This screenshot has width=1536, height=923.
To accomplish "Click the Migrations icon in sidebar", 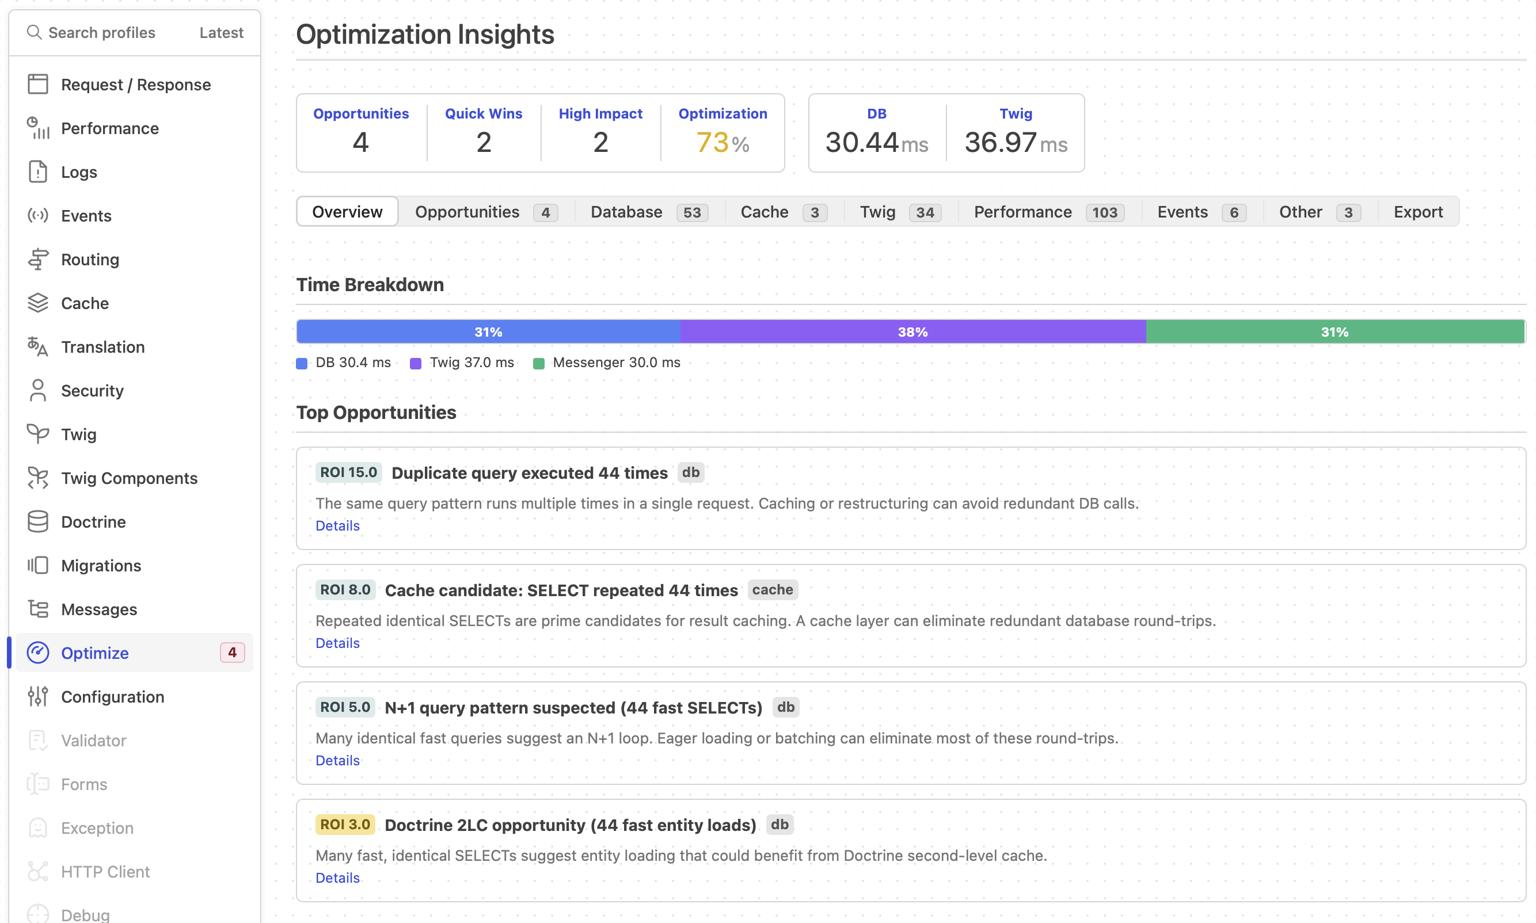I will click(x=37, y=565).
